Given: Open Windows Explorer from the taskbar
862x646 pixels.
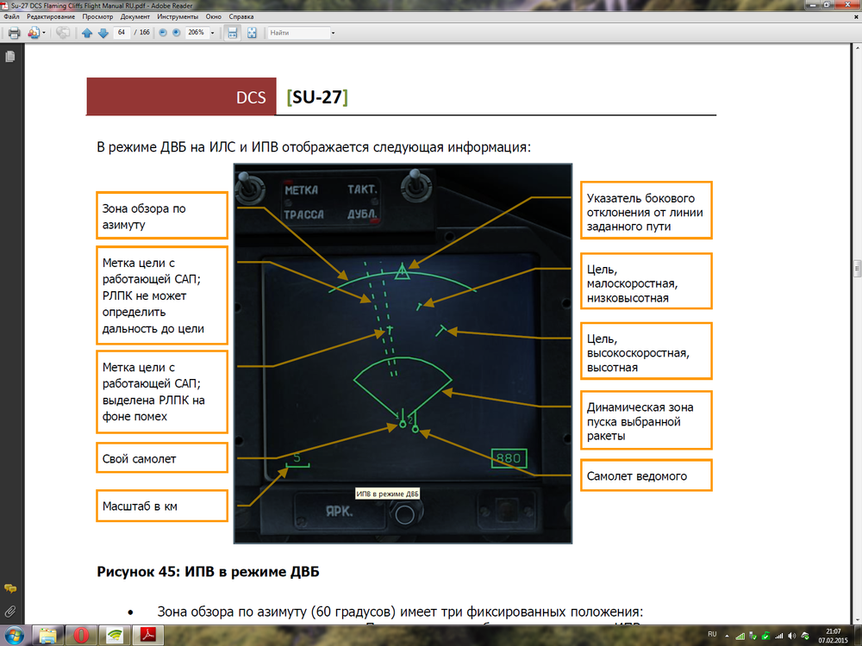Looking at the screenshot, I should (47, 636).
